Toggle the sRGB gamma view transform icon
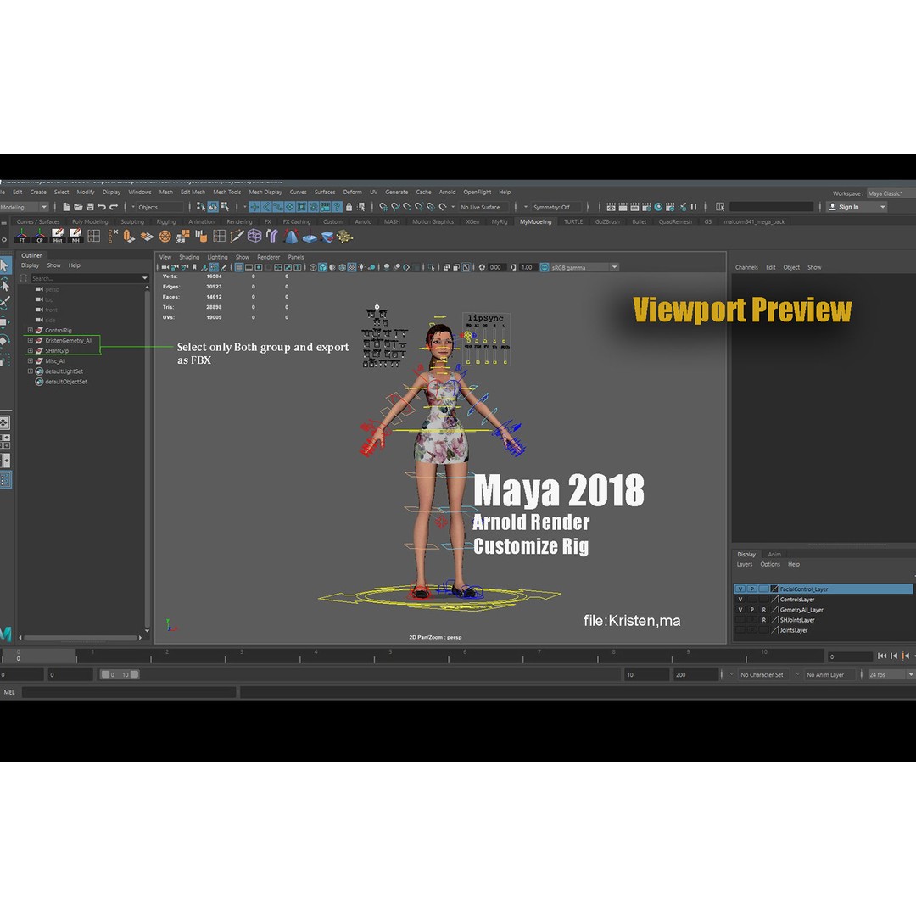Viewport: 916px width, 916px height. pos(545,267)
